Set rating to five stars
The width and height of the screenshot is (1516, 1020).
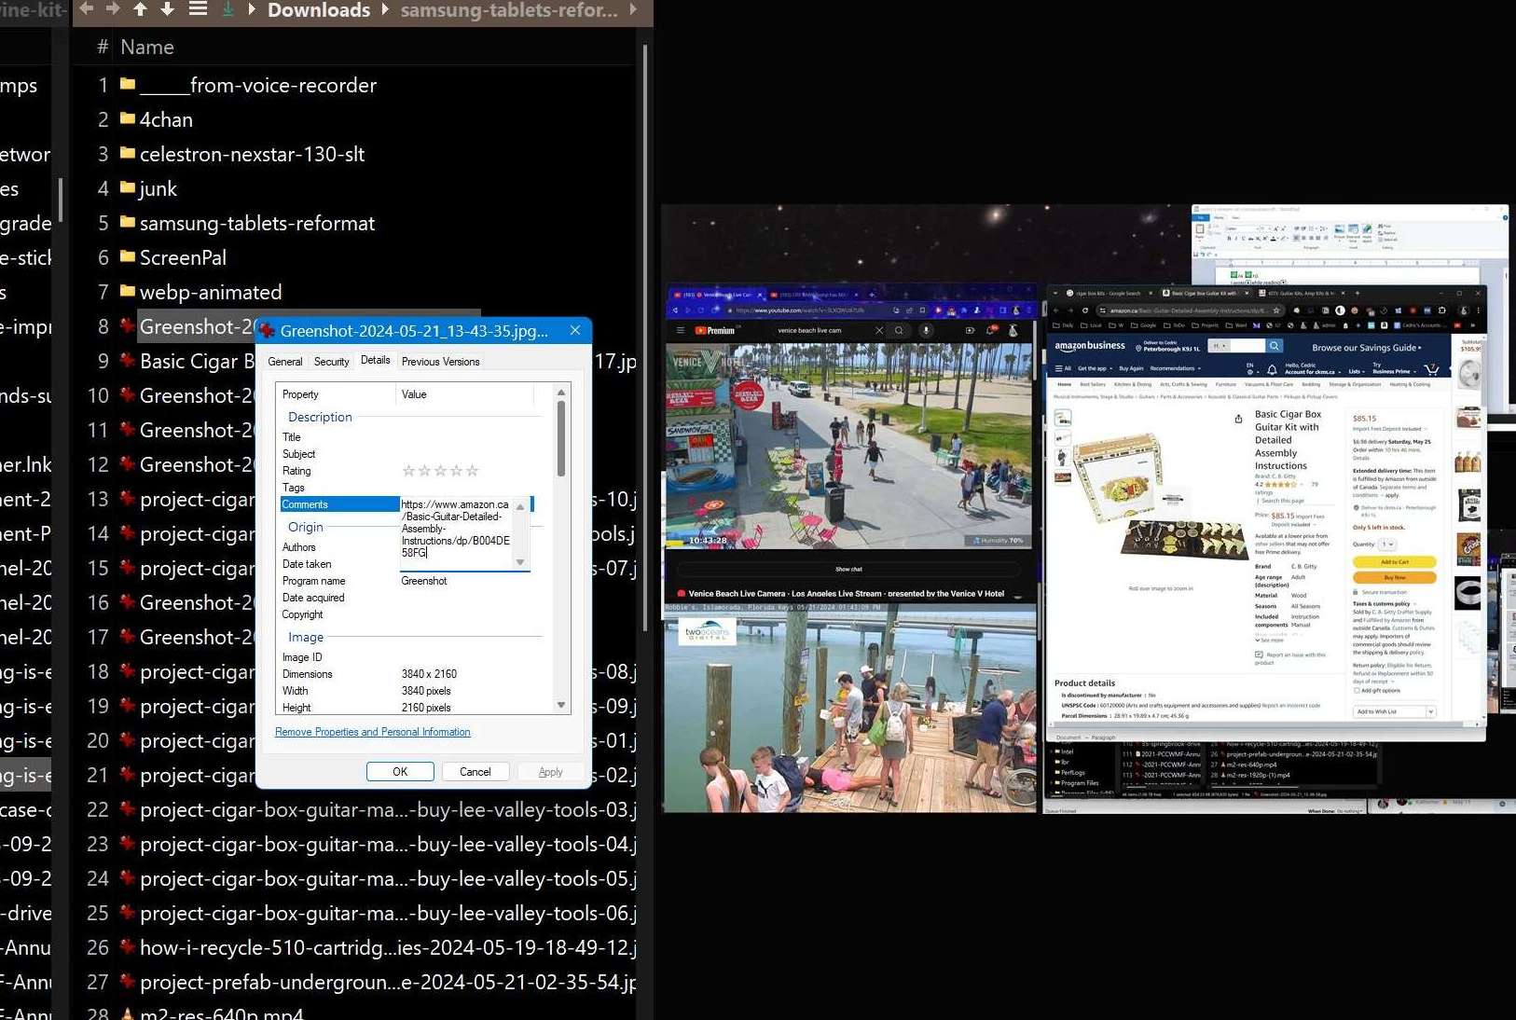(472, 471)
